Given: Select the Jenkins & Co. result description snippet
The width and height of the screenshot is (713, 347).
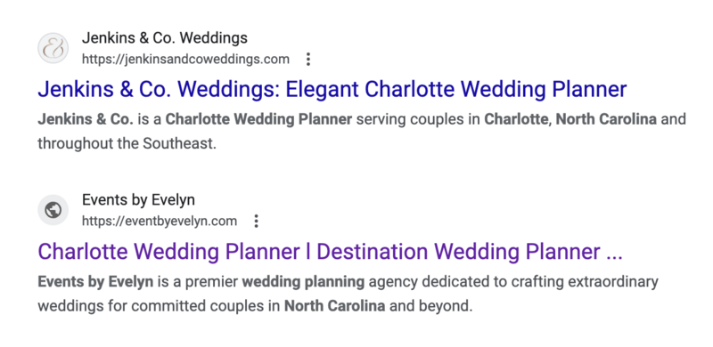Looking at the screenshot, I should (362, 132).
